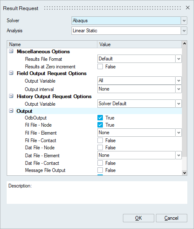Enable Results at Zero increment checkbox
194x229 pixels.
point(100,67)
